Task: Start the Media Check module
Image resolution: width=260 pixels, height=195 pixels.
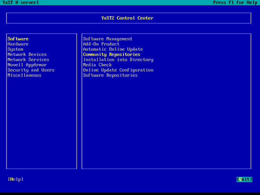Action: pyautogui.click(x=97, y=65)
